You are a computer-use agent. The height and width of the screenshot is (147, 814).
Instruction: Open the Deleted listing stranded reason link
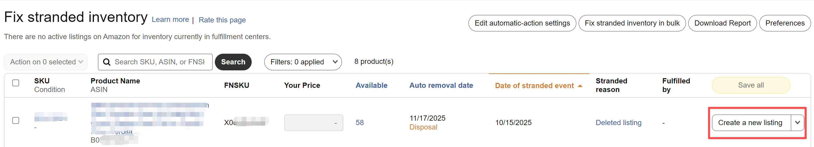tap(618, 123)
